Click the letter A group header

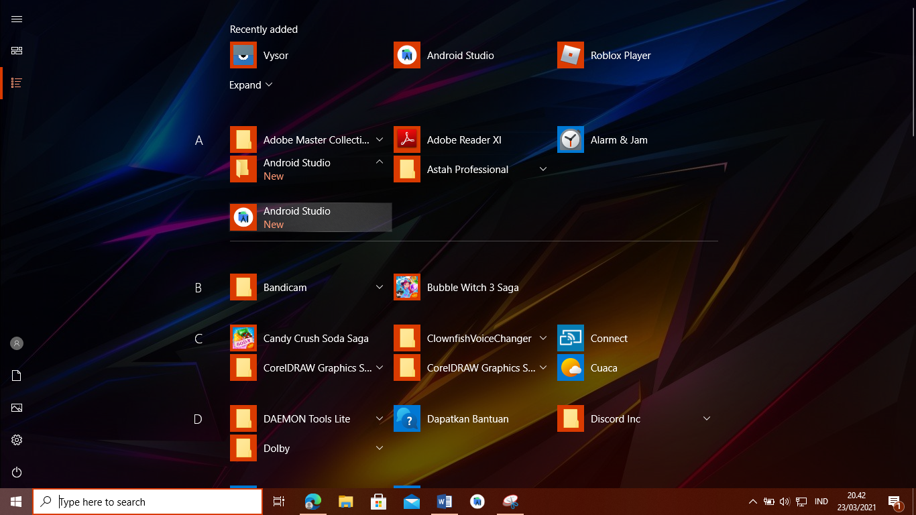(198, 140)
